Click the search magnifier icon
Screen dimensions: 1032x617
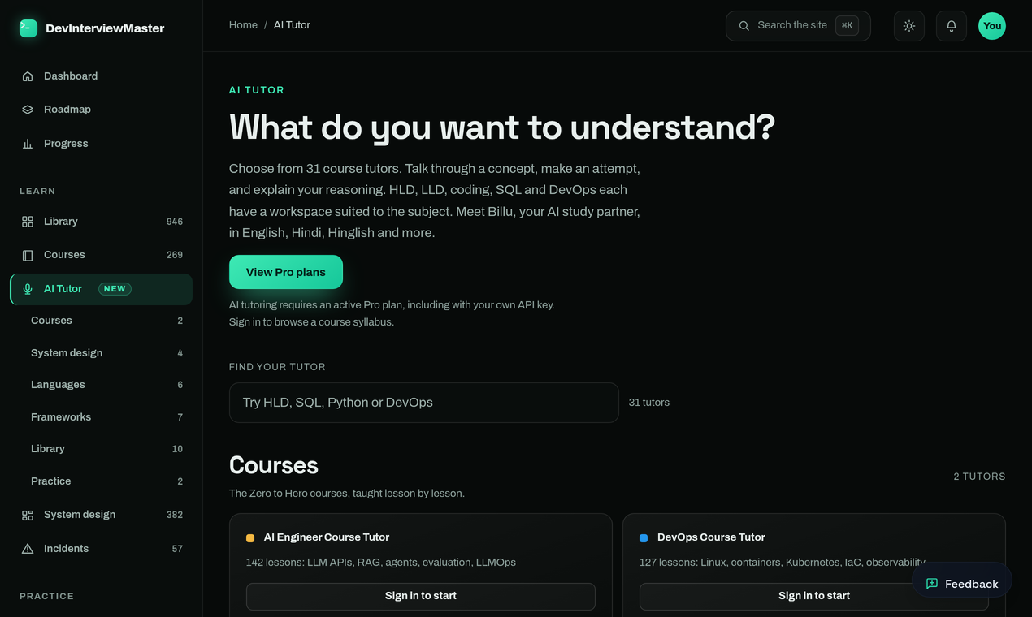pos(744,26)
